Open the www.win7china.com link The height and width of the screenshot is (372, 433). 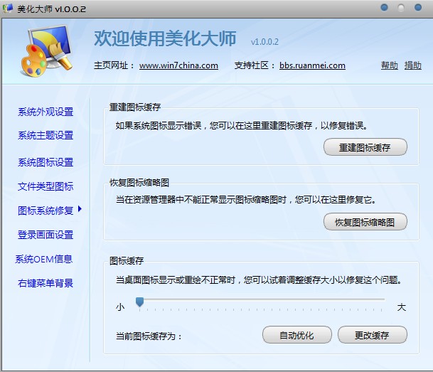pos(178,65)
